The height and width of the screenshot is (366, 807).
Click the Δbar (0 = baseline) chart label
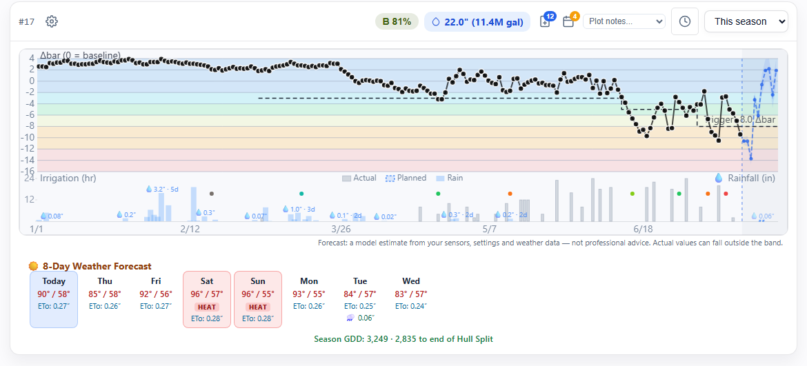(x=80, y=55)
